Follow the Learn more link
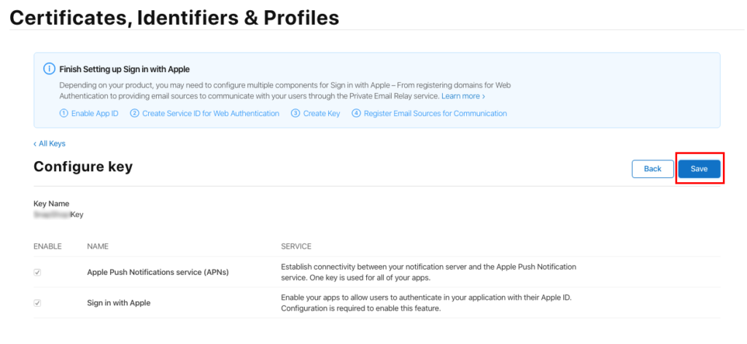 click(x=463, y=96)
